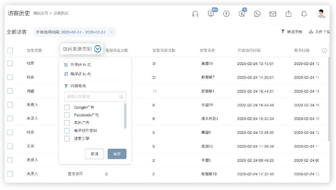The image size is (336, 190).
Task: Click the 直接访问 source cell
Action: (75, 174)
